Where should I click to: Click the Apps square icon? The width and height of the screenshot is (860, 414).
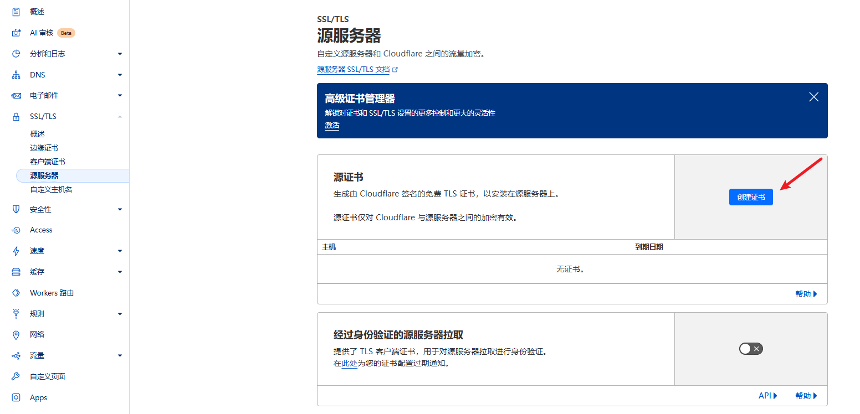pos(16,397)
